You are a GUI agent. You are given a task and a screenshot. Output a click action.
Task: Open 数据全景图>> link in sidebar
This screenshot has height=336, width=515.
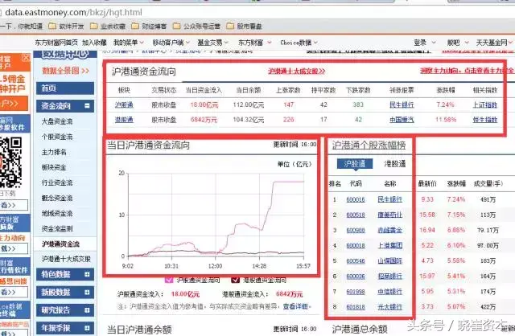pyautogui.click(x=66, y=71)
